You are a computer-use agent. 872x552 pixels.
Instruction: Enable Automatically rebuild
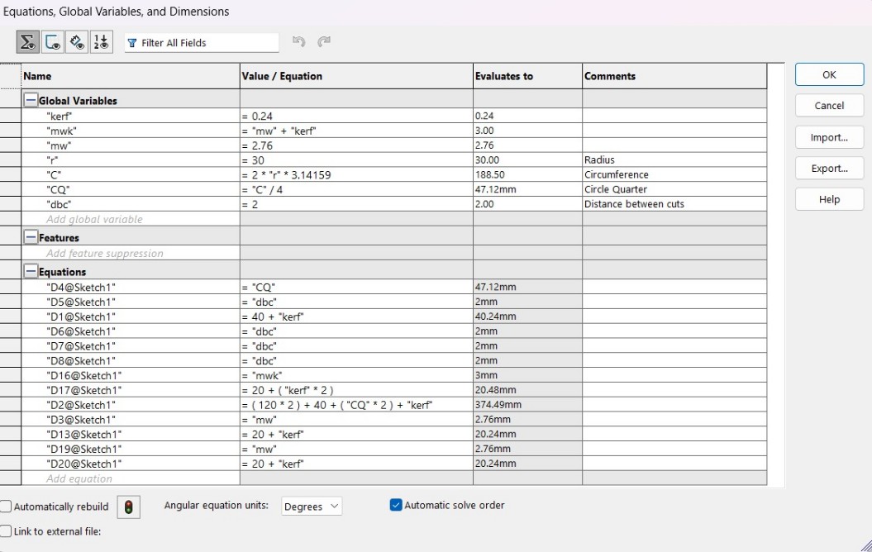(x=6, y=507)
